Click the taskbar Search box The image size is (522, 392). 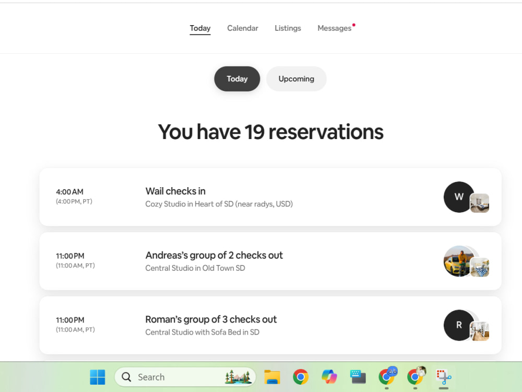click(185, 377)
